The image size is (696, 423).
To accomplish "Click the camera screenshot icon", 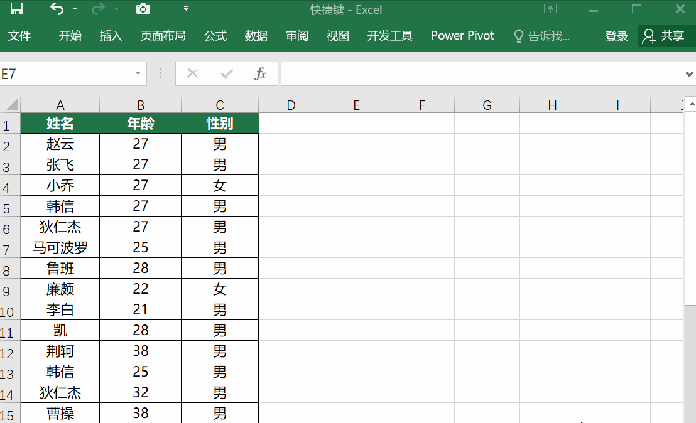I will point(143,9).
